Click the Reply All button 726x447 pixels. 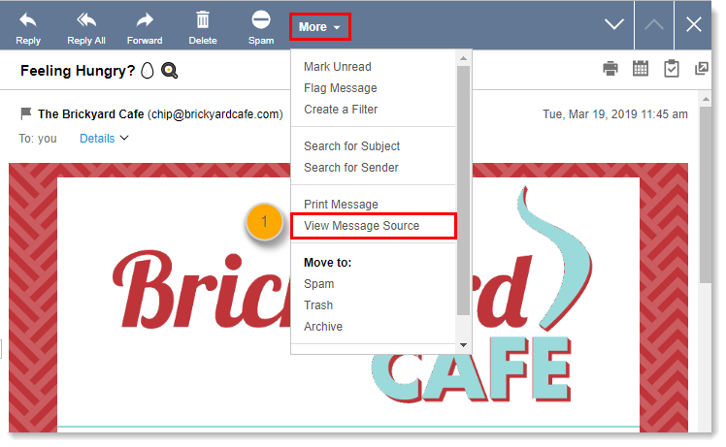click(86, 28)
